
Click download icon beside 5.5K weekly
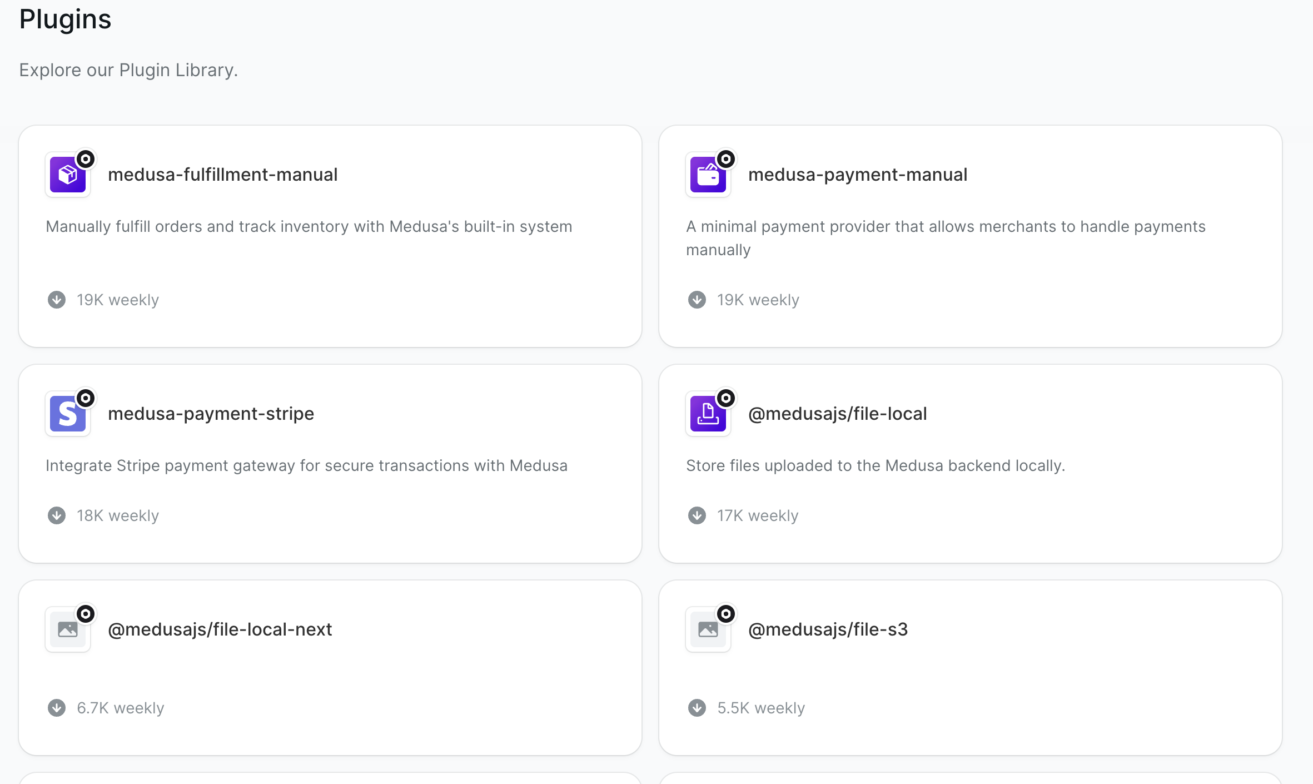[x=697, y=708]
